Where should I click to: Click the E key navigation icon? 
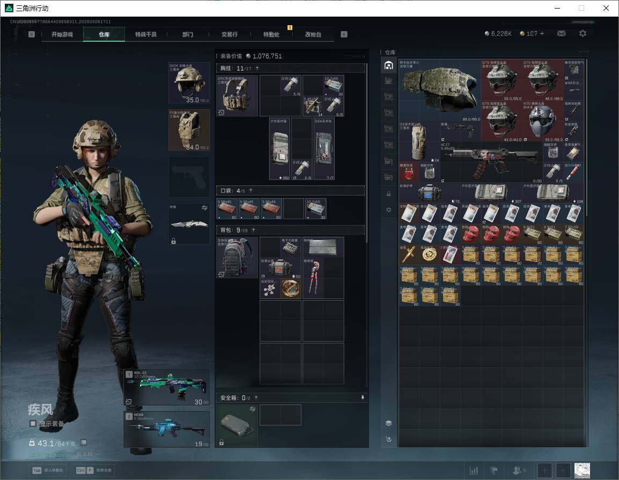pyautogui.click(x=344, y=34)
